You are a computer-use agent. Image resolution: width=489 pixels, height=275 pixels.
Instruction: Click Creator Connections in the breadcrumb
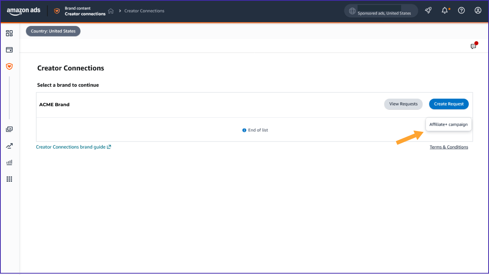point(144,11)
